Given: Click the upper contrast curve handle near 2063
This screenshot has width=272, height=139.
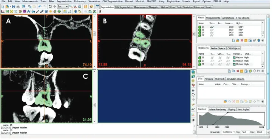Looking at the screenshot, I should point(227,113).
